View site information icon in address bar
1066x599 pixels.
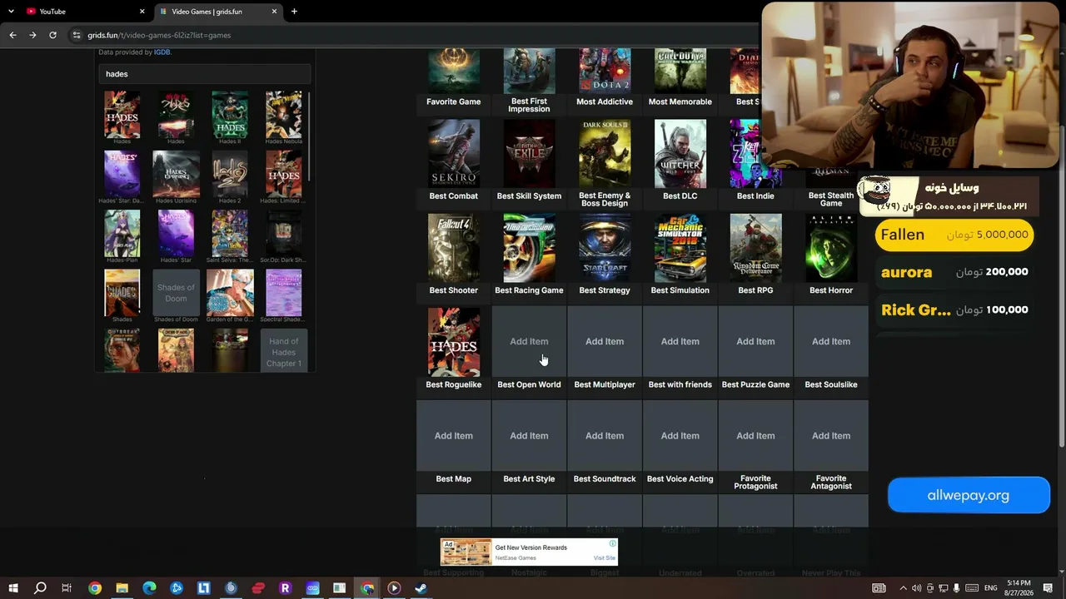77,35
